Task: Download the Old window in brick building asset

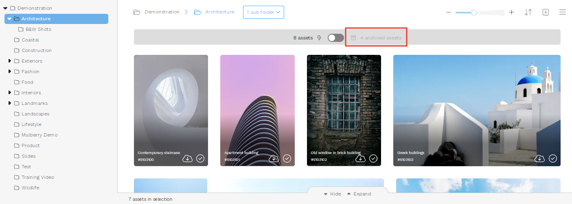Action: 360,158
